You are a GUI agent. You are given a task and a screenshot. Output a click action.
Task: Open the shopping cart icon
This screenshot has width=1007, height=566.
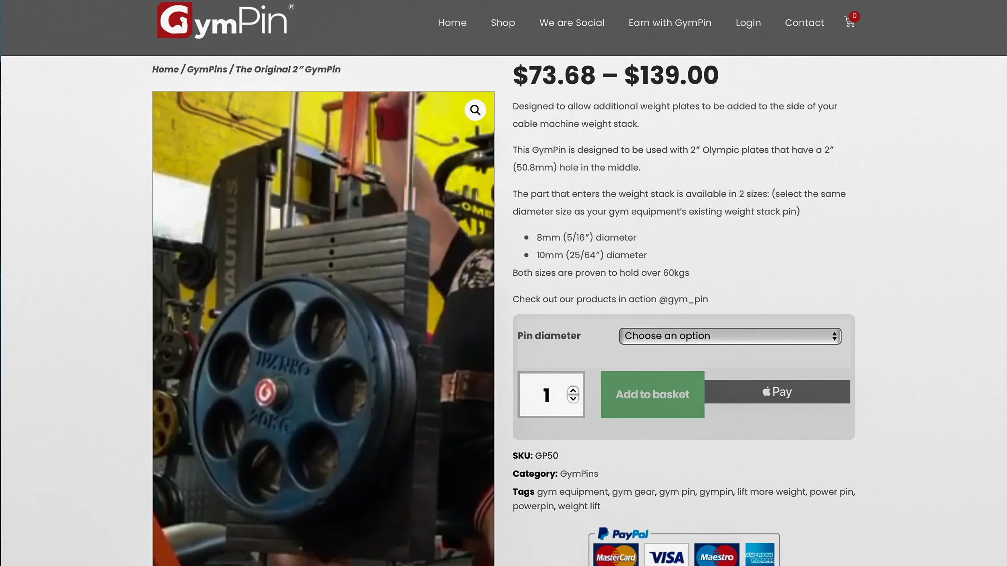(850, 22)
